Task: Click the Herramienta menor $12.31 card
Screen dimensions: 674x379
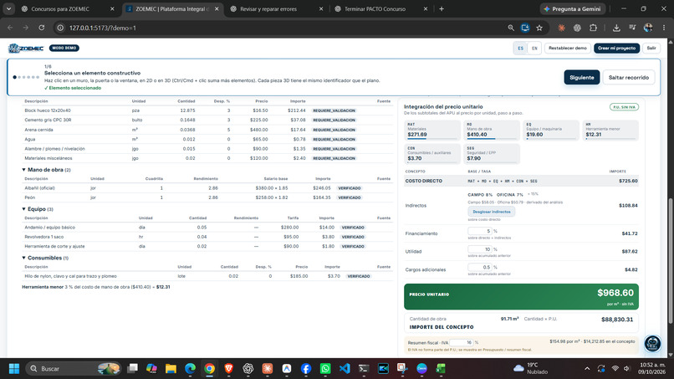Action: click(610, 130)
